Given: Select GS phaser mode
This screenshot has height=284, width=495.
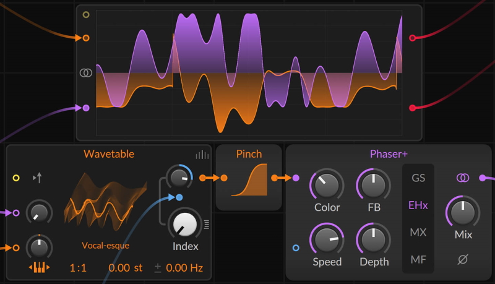Looking at the screenshot, I should click(418, 178).
